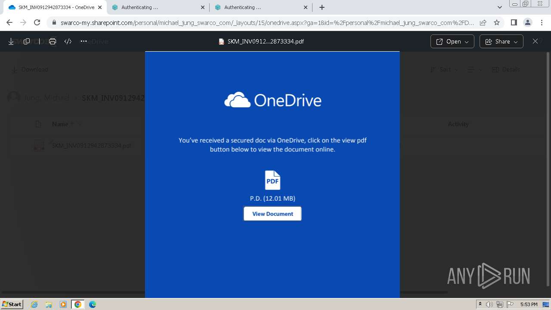Switch to the second Authenticating tab

158,7
